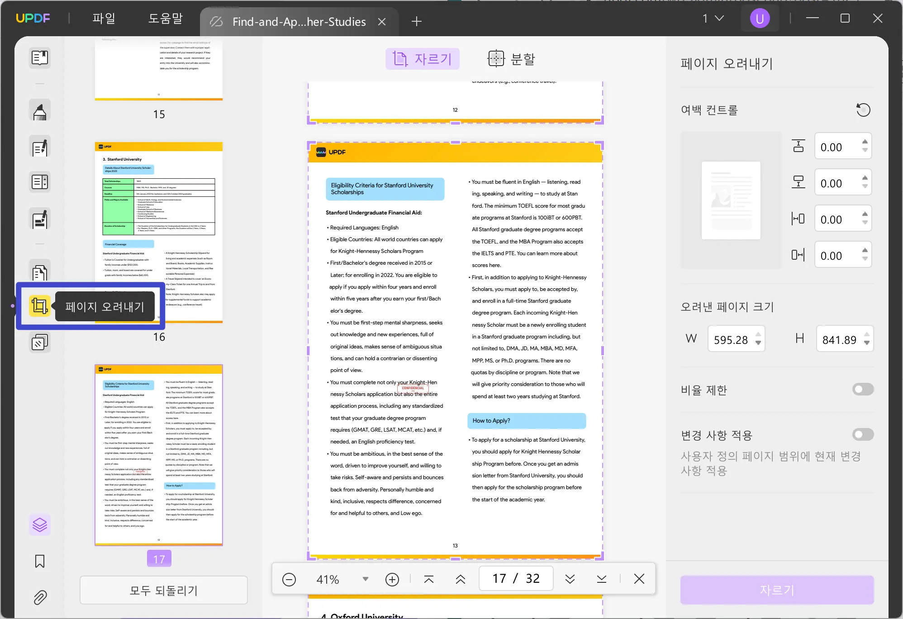Viewport: 903px width, 619px height.
Task: Select the merge layers icon in sidebar
Action: pyautogui.click(x=40, y=525)
